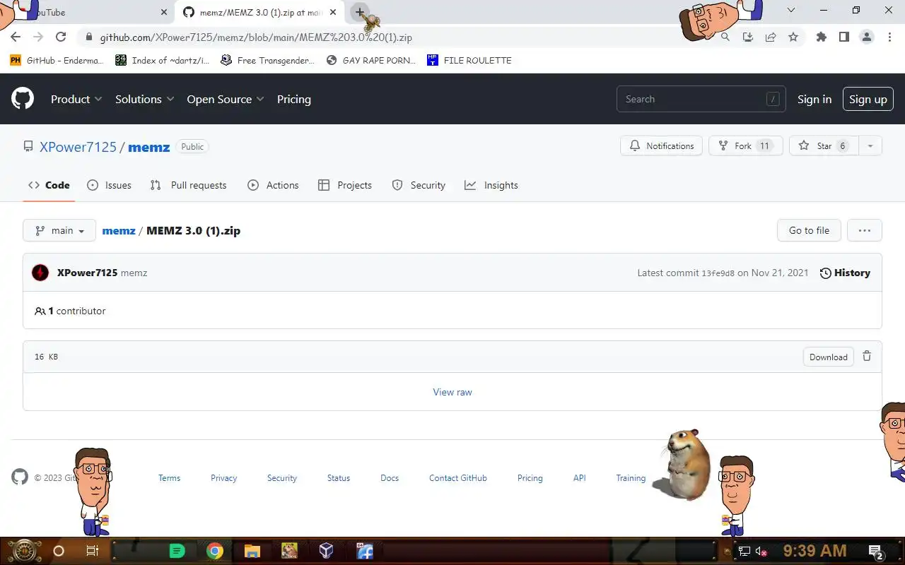Screen dimensions: 905x565
Task: Open the notification center icon
Action: (x=876, y=552)
